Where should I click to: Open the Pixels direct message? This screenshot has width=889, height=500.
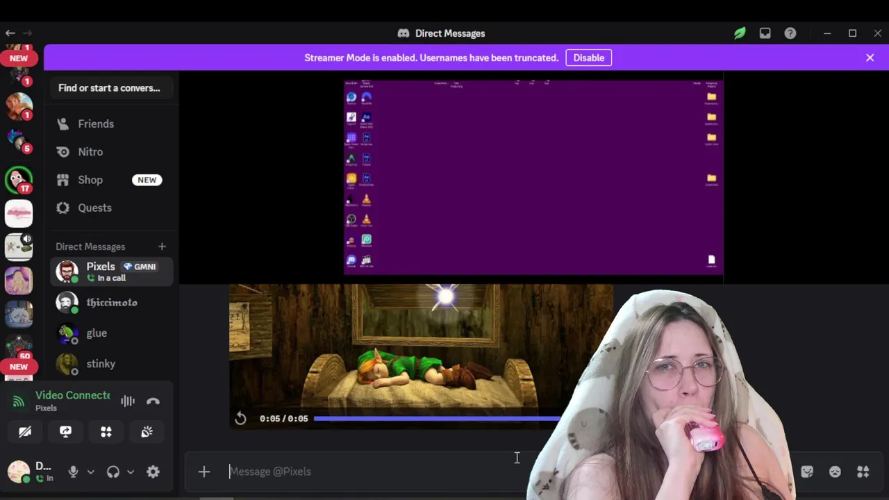click(x=111, y=272)
